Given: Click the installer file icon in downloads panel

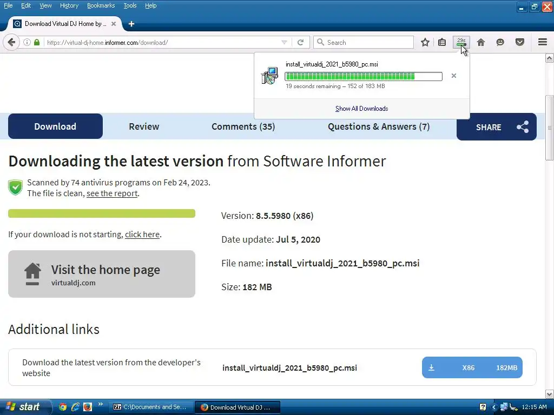Looking at the screenshot, I should [269, 76].
